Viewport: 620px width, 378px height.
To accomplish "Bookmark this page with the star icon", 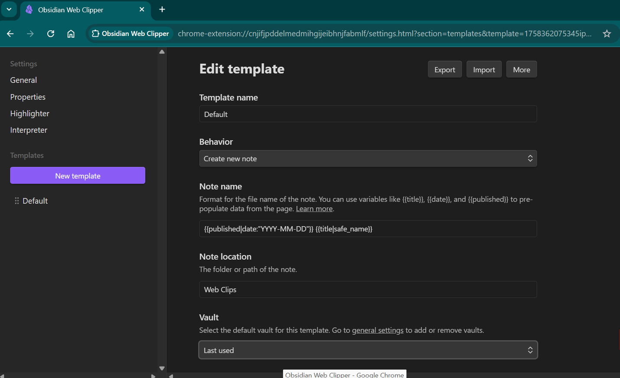I will (x=607, y=34).
